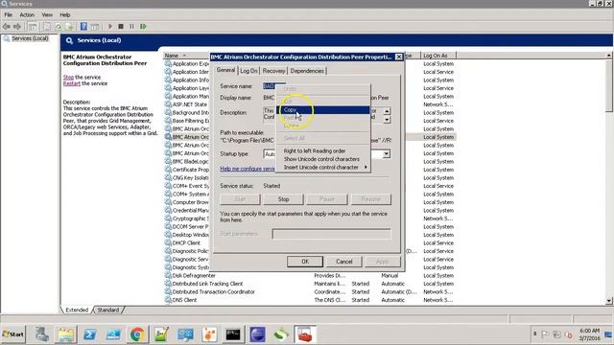Click the Restart Service green icon in toolbar
This screenshot has width=614, height=345.
143,27
